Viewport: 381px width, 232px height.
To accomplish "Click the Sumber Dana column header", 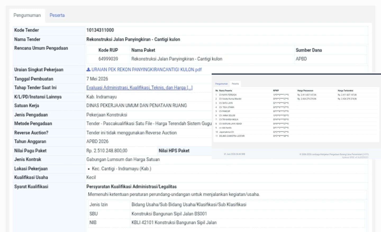I will (x=309, y=50).
